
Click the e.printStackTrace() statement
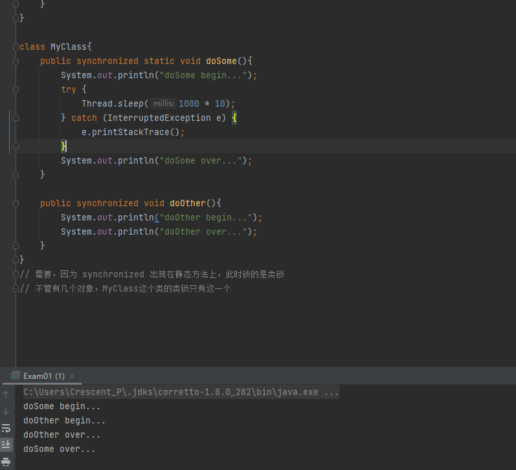pyautogui.click(x=133, y=132)
